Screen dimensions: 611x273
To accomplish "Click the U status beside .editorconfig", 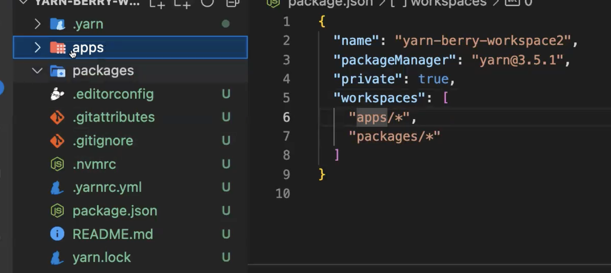I will (x=226, y=94).
